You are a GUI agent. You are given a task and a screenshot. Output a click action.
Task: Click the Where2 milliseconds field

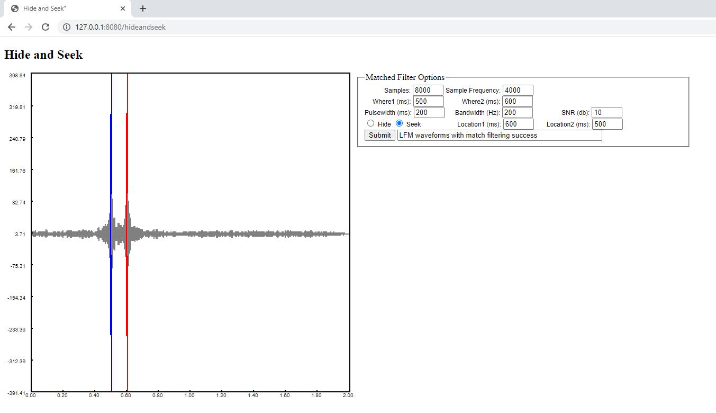click(517, 101)
